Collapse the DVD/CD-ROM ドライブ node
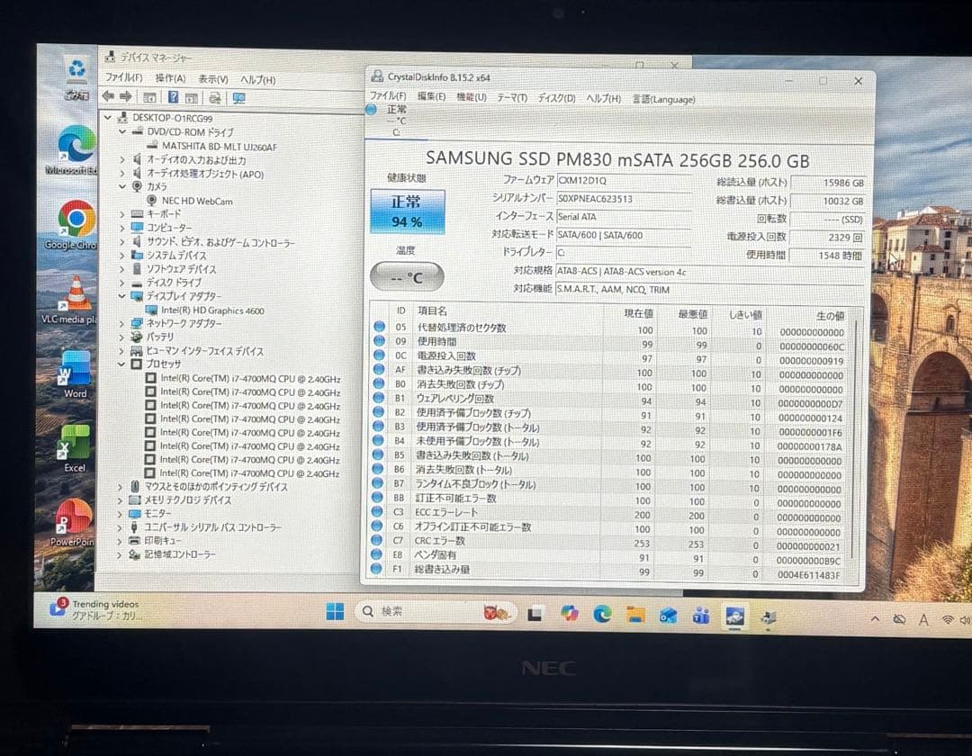This screenshot has width=972, height=756. 121,132
